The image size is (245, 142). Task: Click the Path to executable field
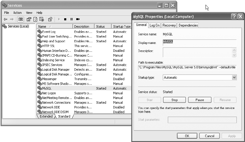pos(187,67)
